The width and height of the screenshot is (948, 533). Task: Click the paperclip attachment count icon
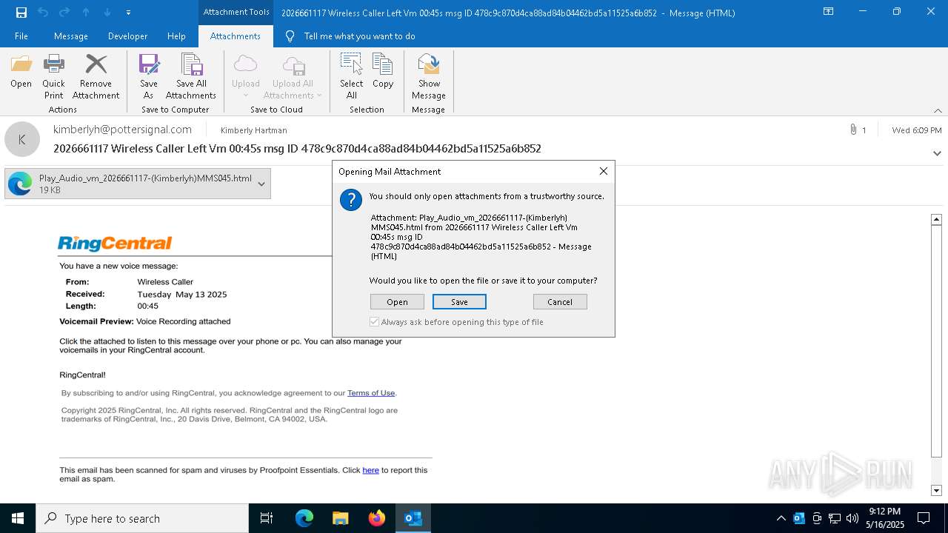[x=854, y=130]
